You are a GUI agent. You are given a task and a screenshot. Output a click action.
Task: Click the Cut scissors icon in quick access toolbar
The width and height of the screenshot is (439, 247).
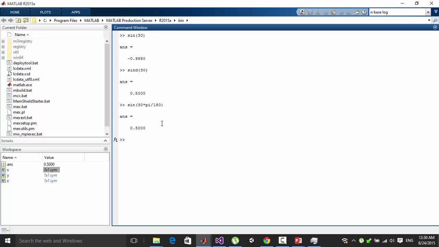coord(318,12)
